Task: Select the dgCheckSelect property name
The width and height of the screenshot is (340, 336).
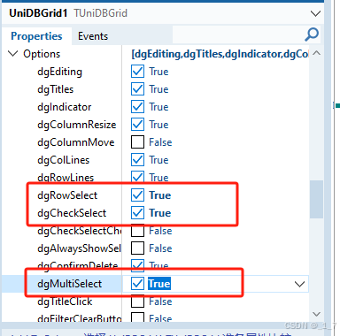Action: coord(72,213)
